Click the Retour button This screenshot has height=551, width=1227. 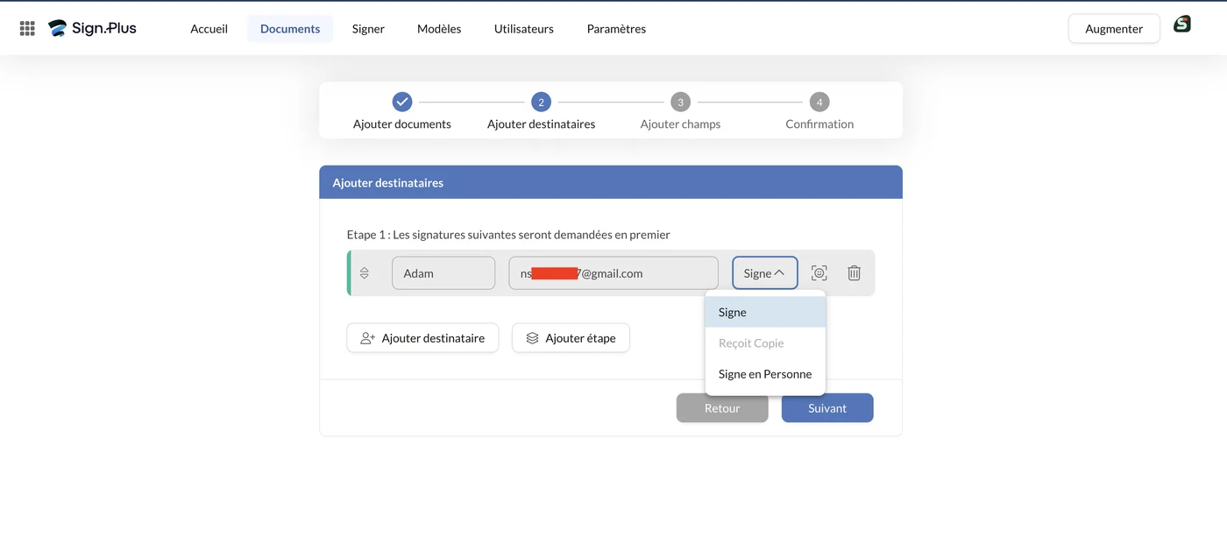click(722, 408)
